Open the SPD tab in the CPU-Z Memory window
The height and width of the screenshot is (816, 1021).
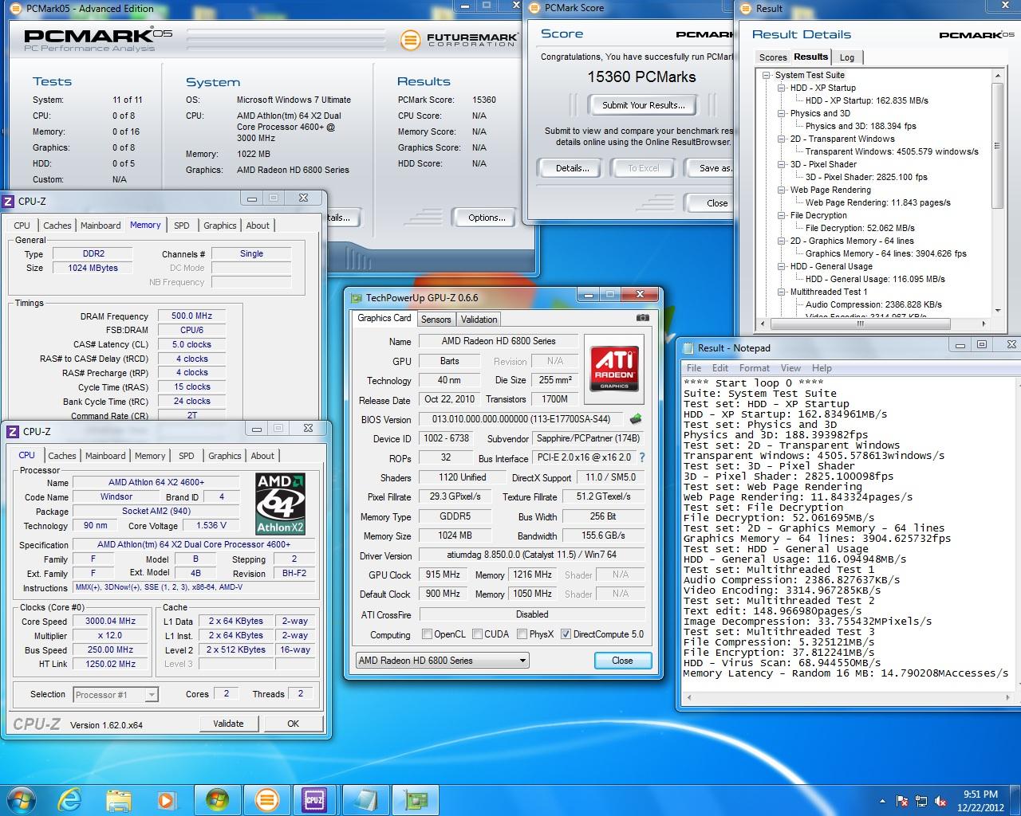182,226
